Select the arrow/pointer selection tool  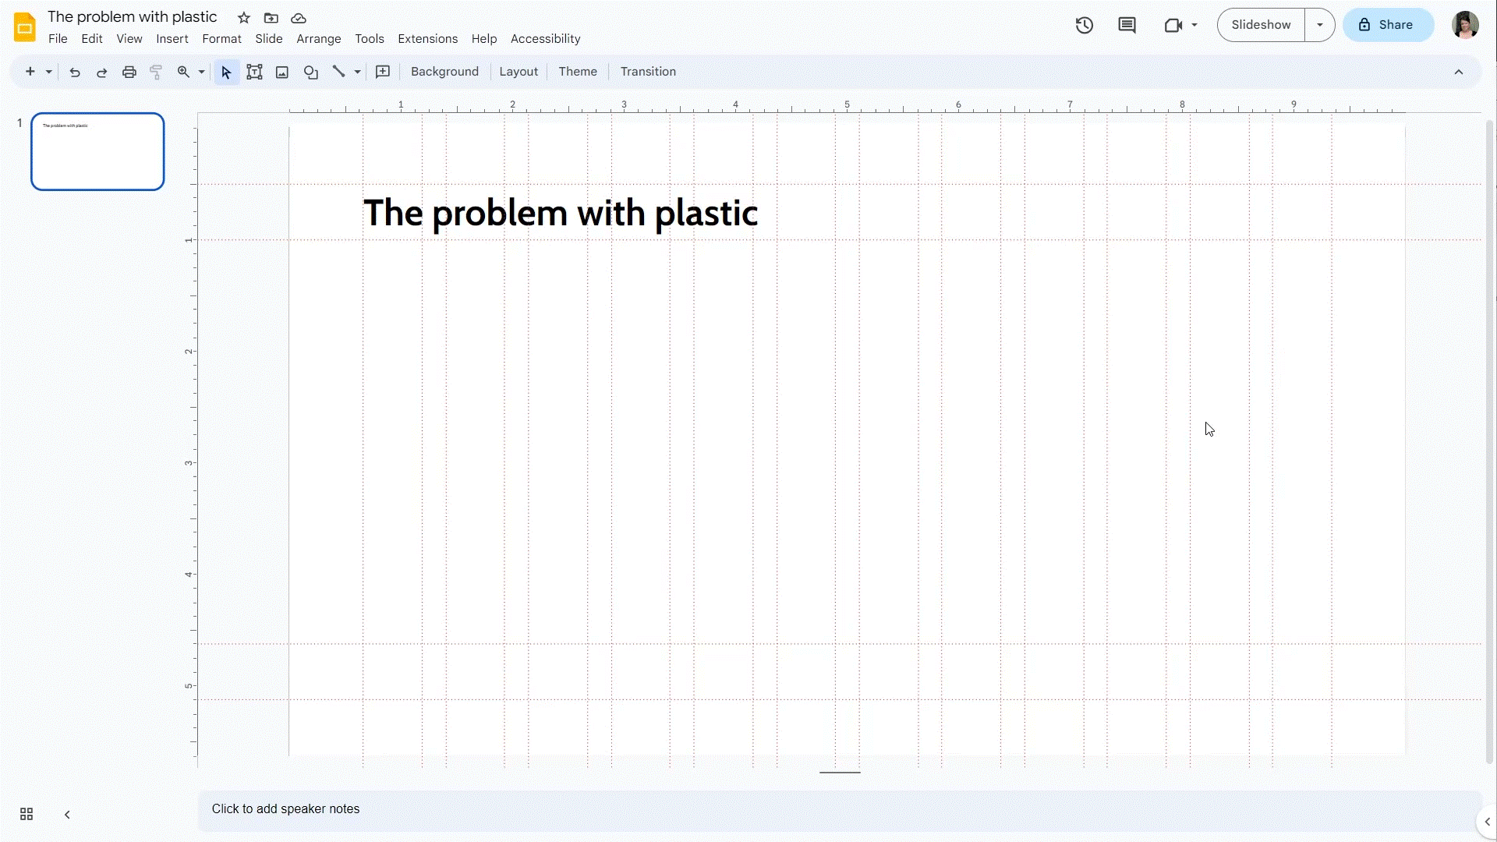(x=226, y=71)
